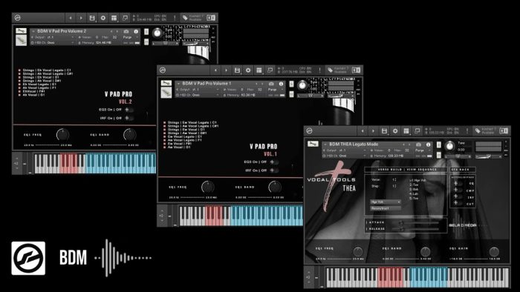Select Strings | Eh Vocal Legato | C1 in Vol.2
Image resolution: width=520 pixels, height=292 pixels.
click(x=47, y=70)
